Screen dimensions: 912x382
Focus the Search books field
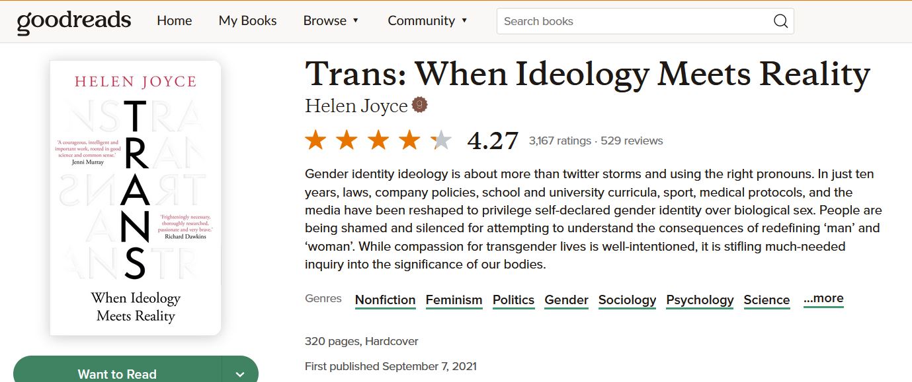tap(635, 21)
